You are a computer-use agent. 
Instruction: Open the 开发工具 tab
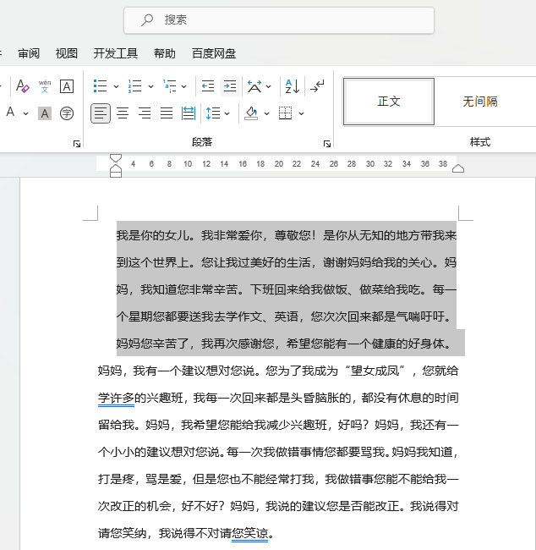click(x=115, y=53)
